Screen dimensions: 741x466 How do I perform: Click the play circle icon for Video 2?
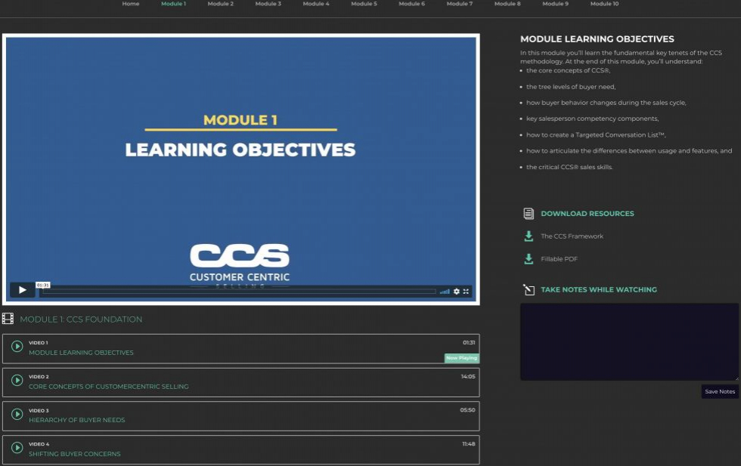pos(17,381)
